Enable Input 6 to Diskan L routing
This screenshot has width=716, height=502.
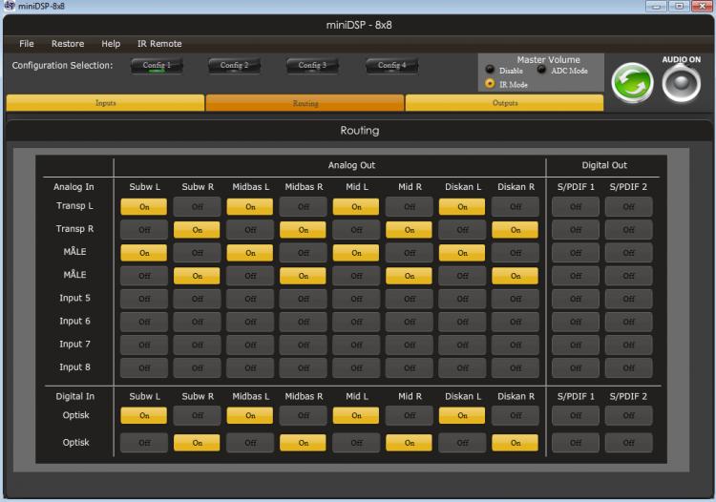pyautogui.click(x=462, y=322)
